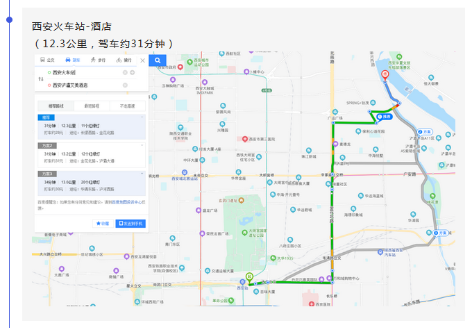The height and width of the screenshot is (332, 472).
Task: Click the 西安市第三医院 hospital icon
Action: [245, 139]
